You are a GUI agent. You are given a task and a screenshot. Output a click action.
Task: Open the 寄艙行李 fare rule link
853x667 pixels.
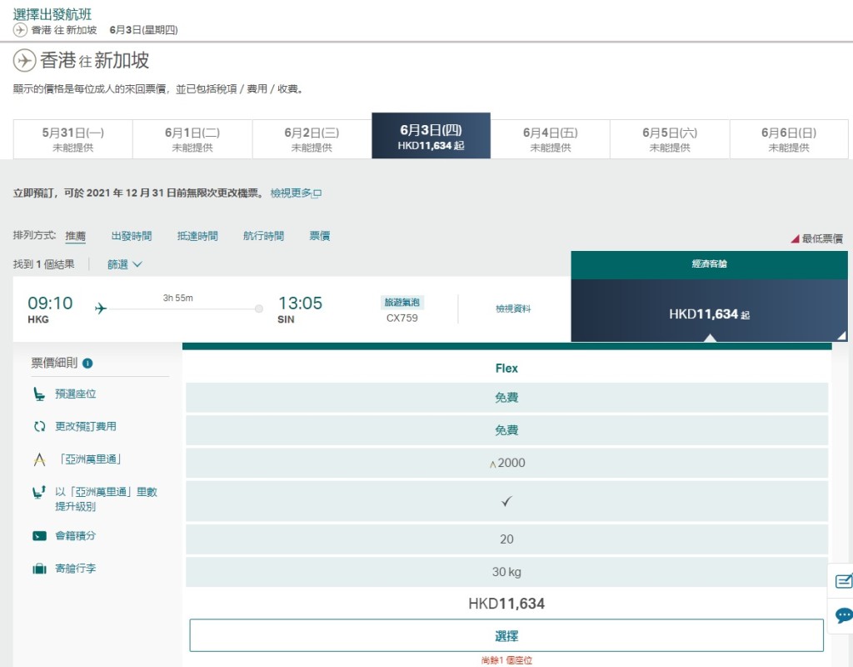75,569
